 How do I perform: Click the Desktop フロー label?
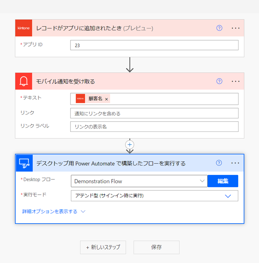(39, 179)
